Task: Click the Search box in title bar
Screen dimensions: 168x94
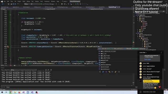Action: point(65,1)
